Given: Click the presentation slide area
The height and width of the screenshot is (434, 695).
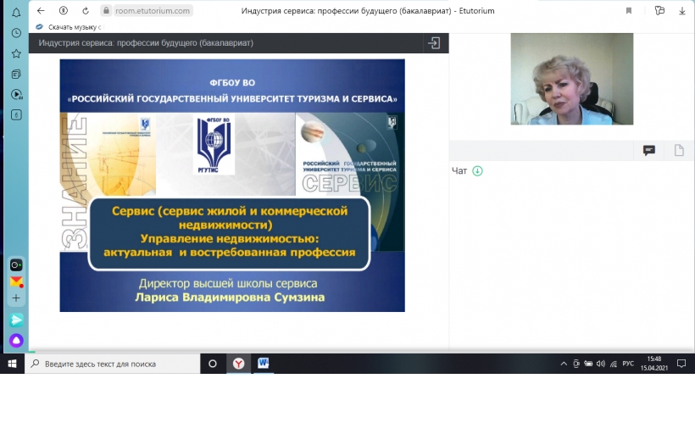Looking at the screenshot, I should 232,186.
